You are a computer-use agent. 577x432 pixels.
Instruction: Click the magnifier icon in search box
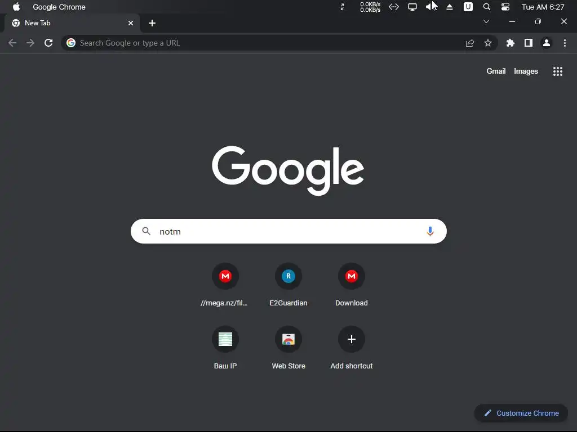(147, 231)
